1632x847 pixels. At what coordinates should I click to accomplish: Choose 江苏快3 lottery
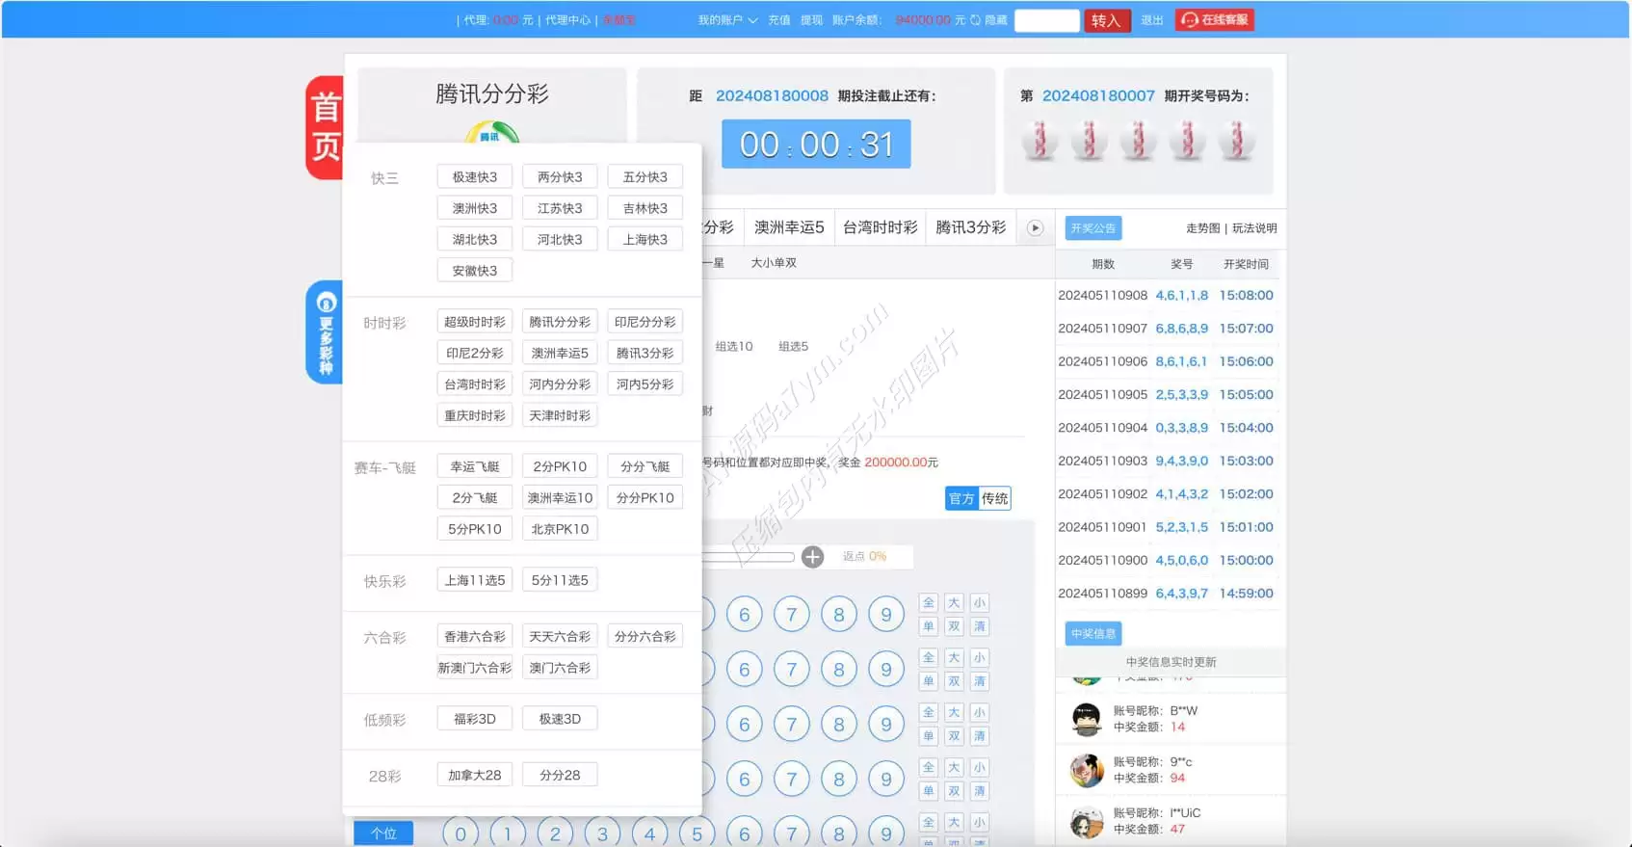[560, 208]
